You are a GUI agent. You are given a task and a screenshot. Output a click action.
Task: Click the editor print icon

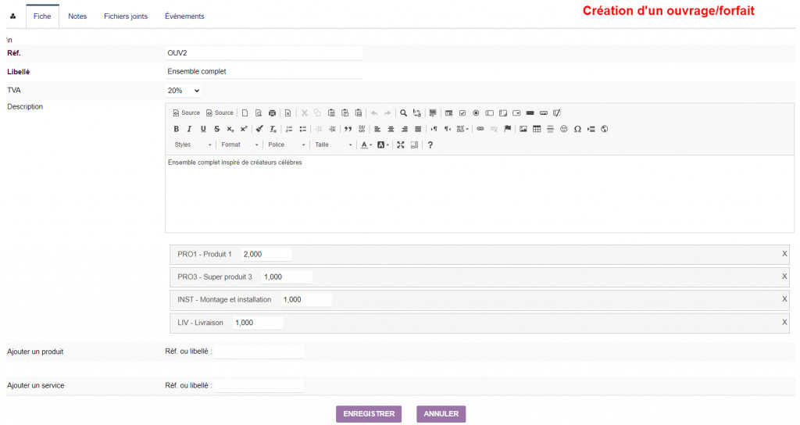pyautogui.click(x=273, y=113)
